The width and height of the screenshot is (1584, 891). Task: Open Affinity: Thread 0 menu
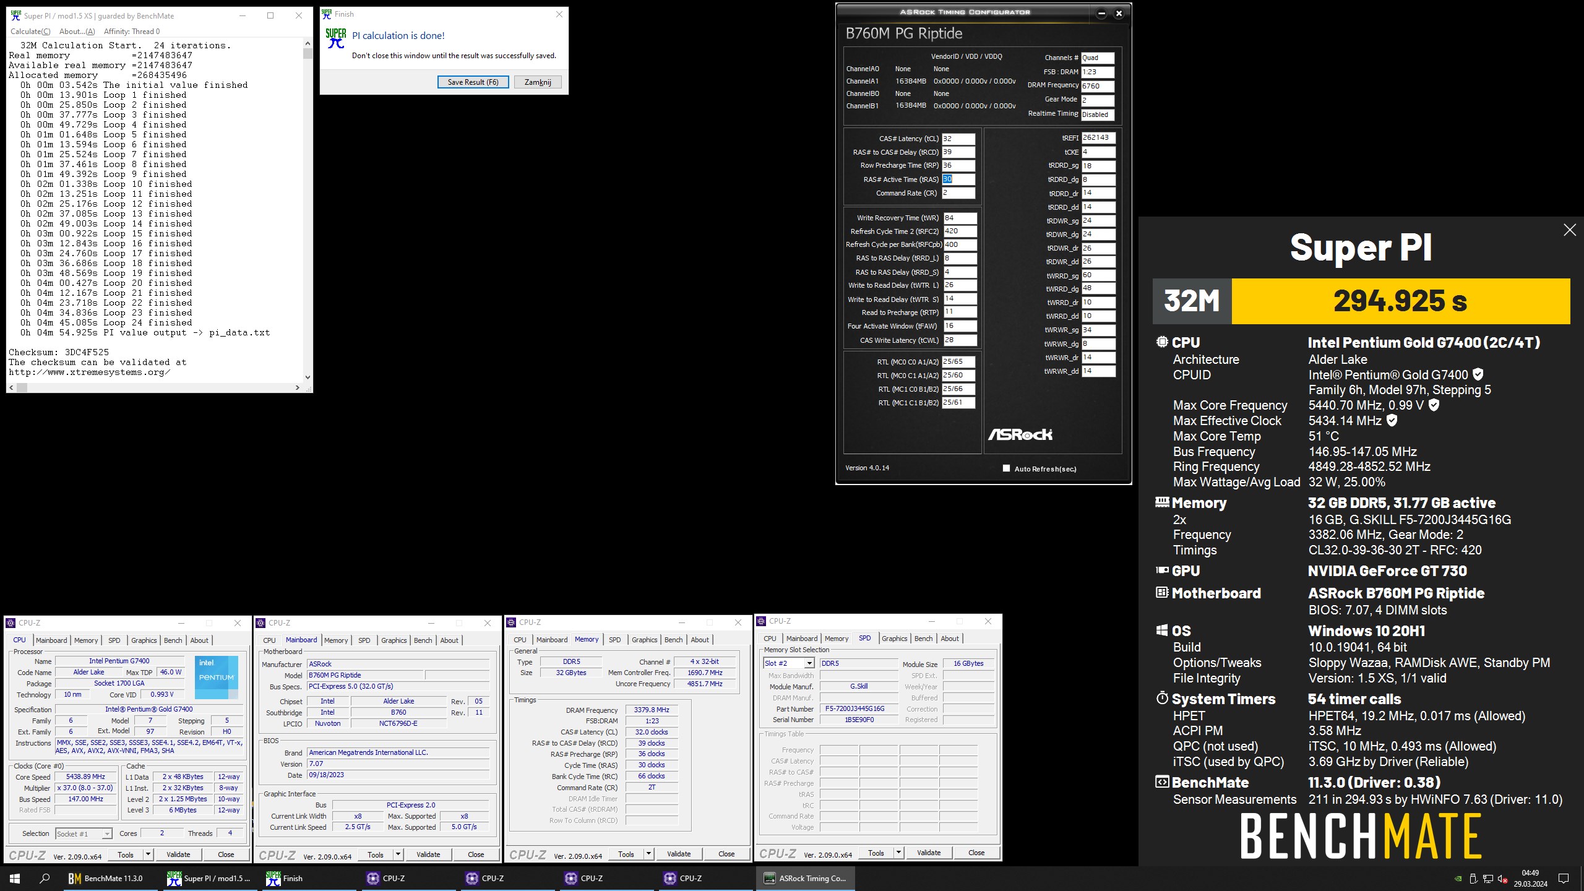(132, 32)
